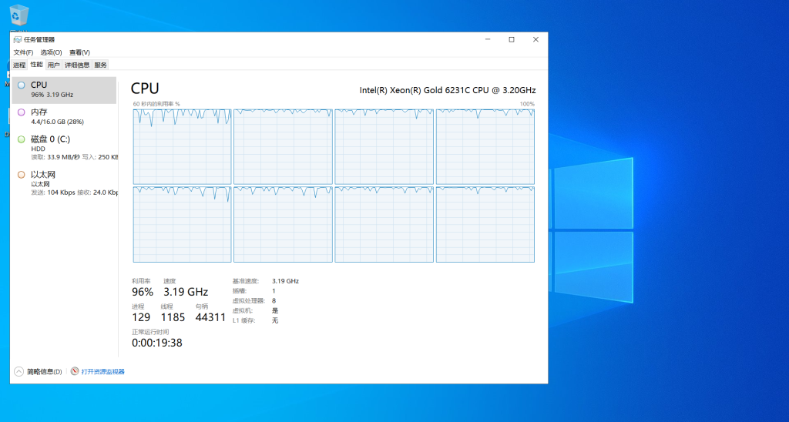Maximize the Task Manager window
The height and width of the screenshot is (422, 789).
point(511,39)
